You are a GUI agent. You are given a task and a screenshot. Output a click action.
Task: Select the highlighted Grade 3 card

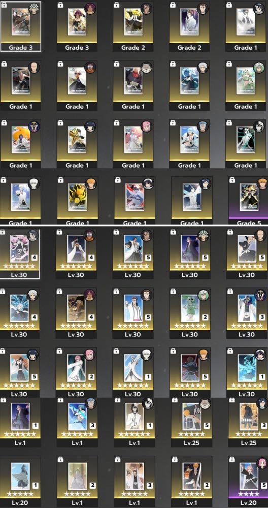[x=21, y=26]
